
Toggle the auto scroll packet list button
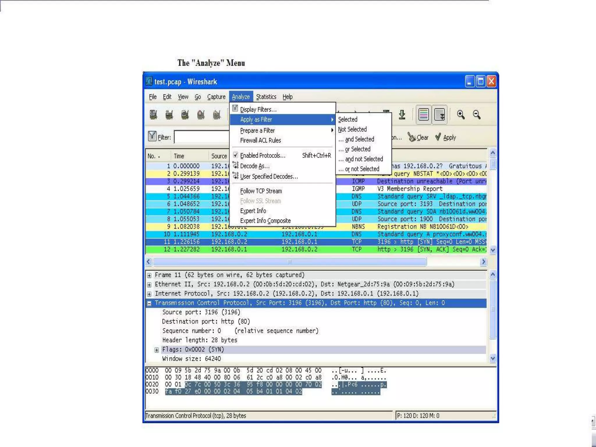pos(439,115)
